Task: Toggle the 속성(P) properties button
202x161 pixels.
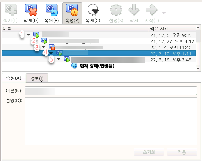Action: pos(72,13)
